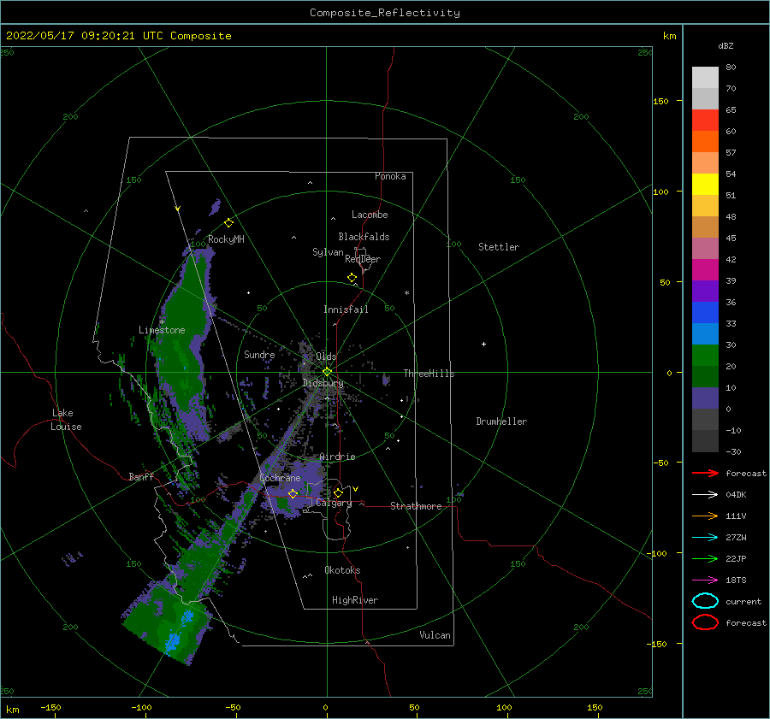Image resolution: width=770 pixels, height=719 pixels.
Task: Click the -30 value on the dBZ scale
Action: coord(733,451)
